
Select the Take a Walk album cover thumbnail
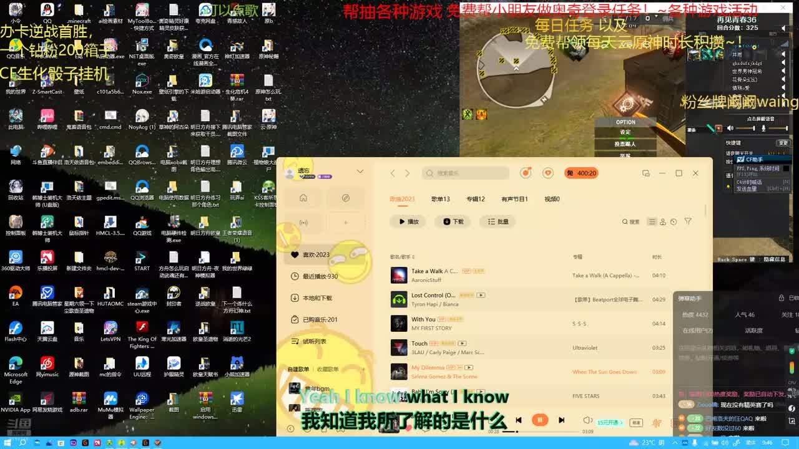[x=399, y=275]
